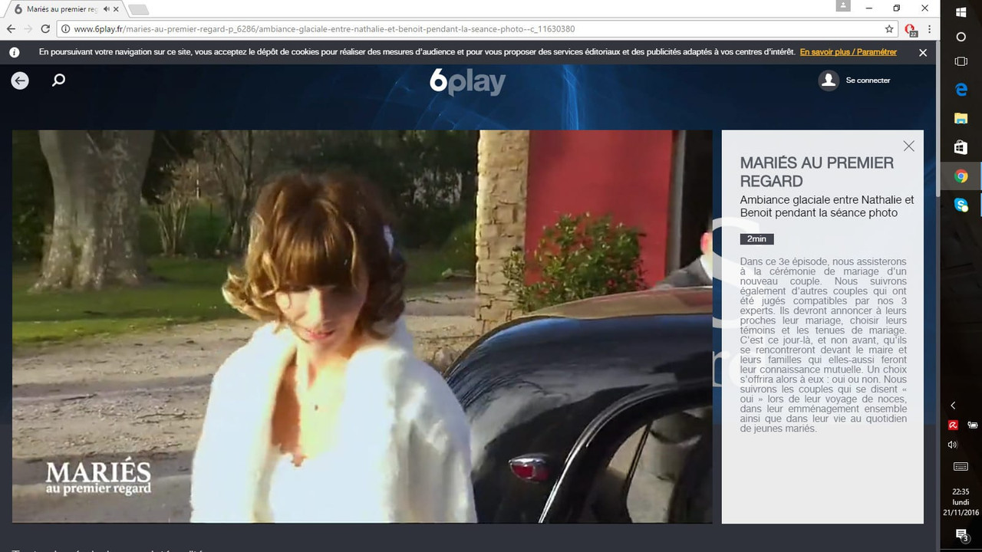
Task: Click the 6play logo
Action: [x=467, y=81]
